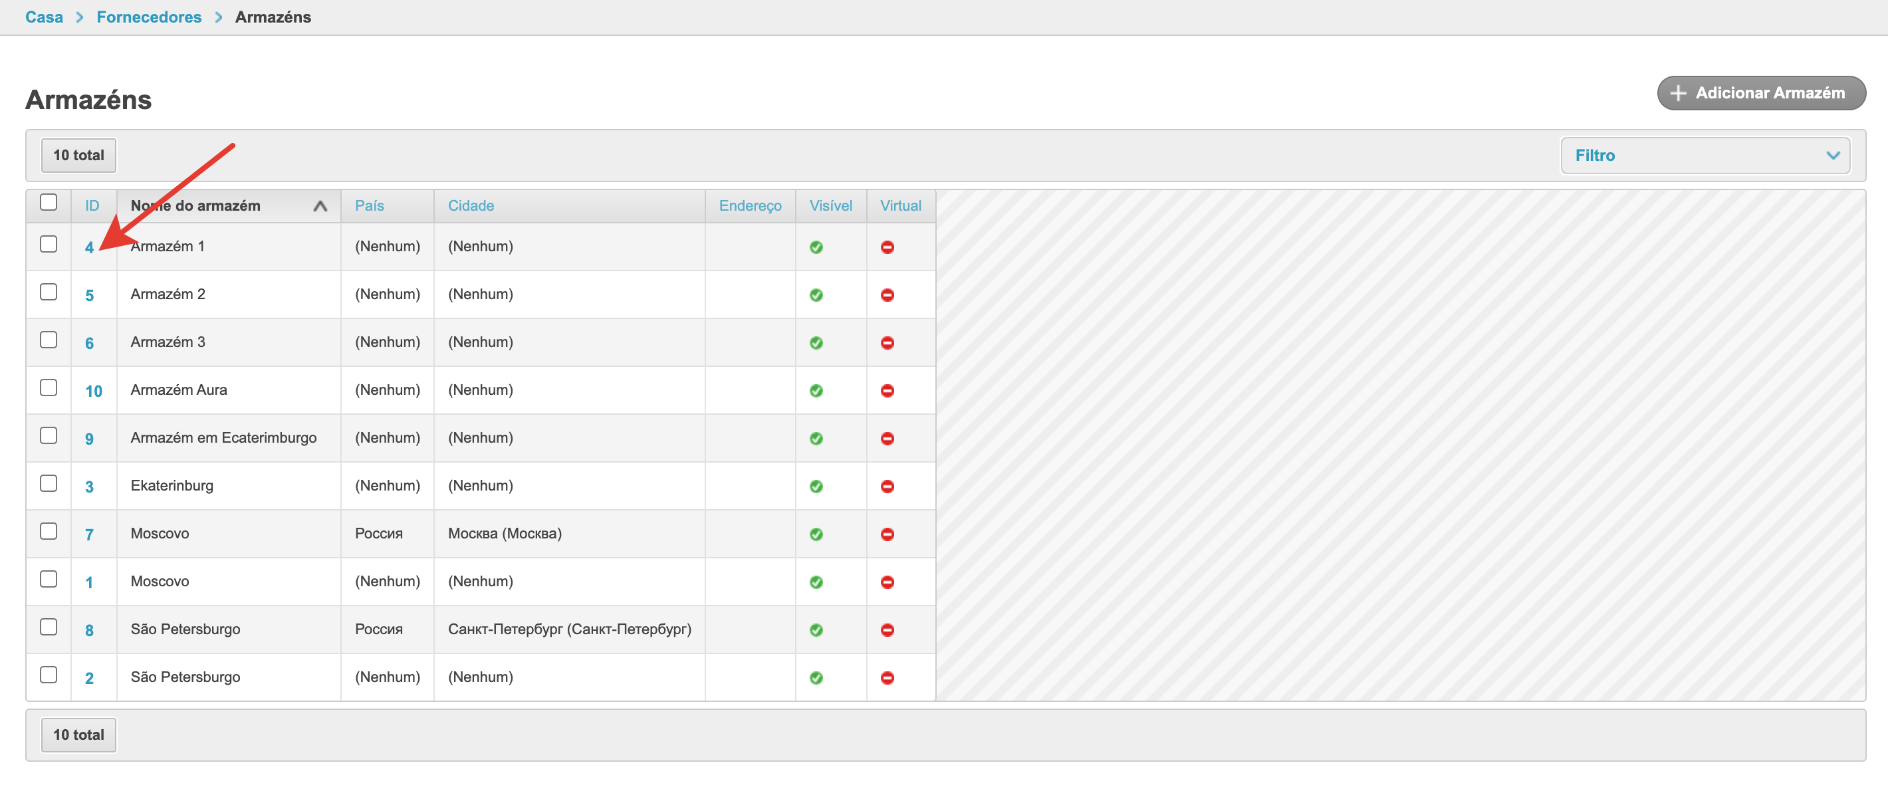
Task: Sort by País column header
Action: [x=370, y=206]
